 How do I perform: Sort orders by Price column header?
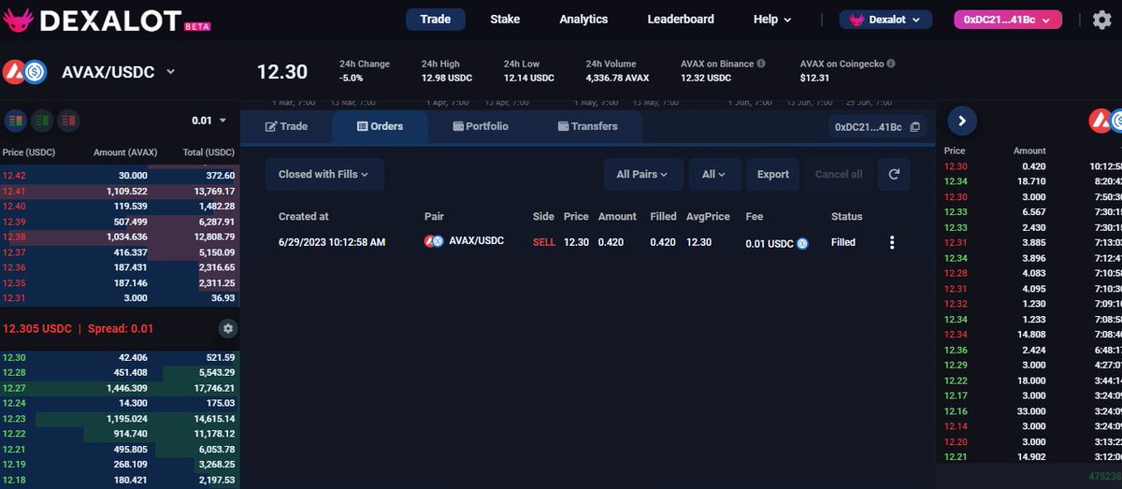click(576, 216)
